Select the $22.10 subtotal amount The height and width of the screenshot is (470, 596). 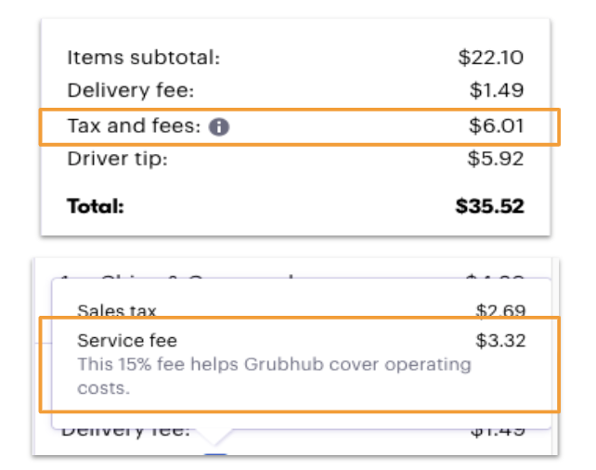point(490,59)
